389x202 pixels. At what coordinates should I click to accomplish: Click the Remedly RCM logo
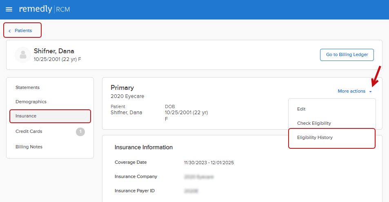pyautogui.click(x=44, y=9)
